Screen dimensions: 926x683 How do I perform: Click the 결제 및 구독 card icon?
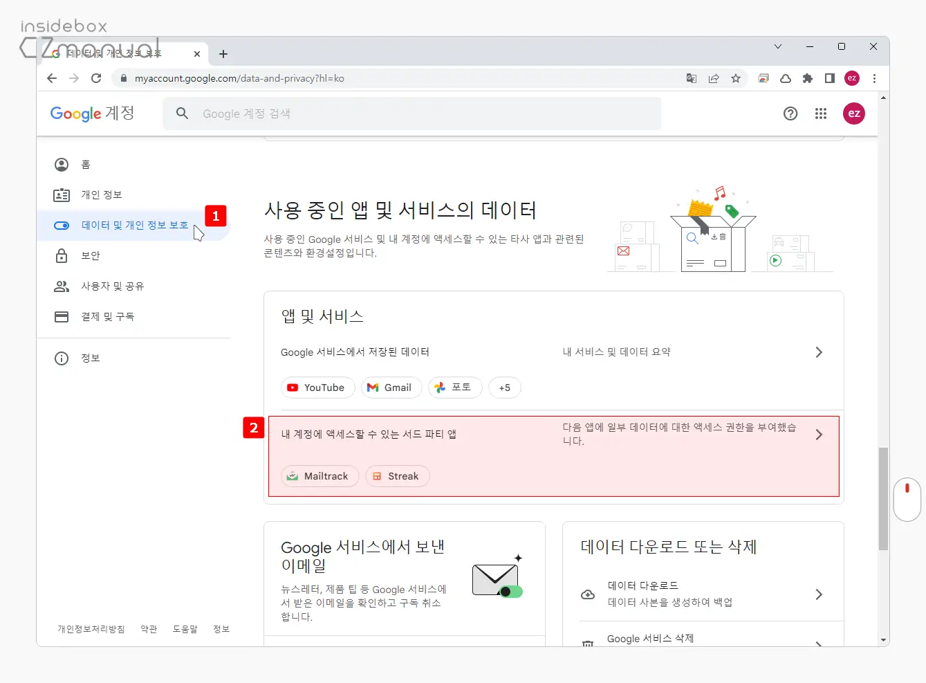pos(62,316)
